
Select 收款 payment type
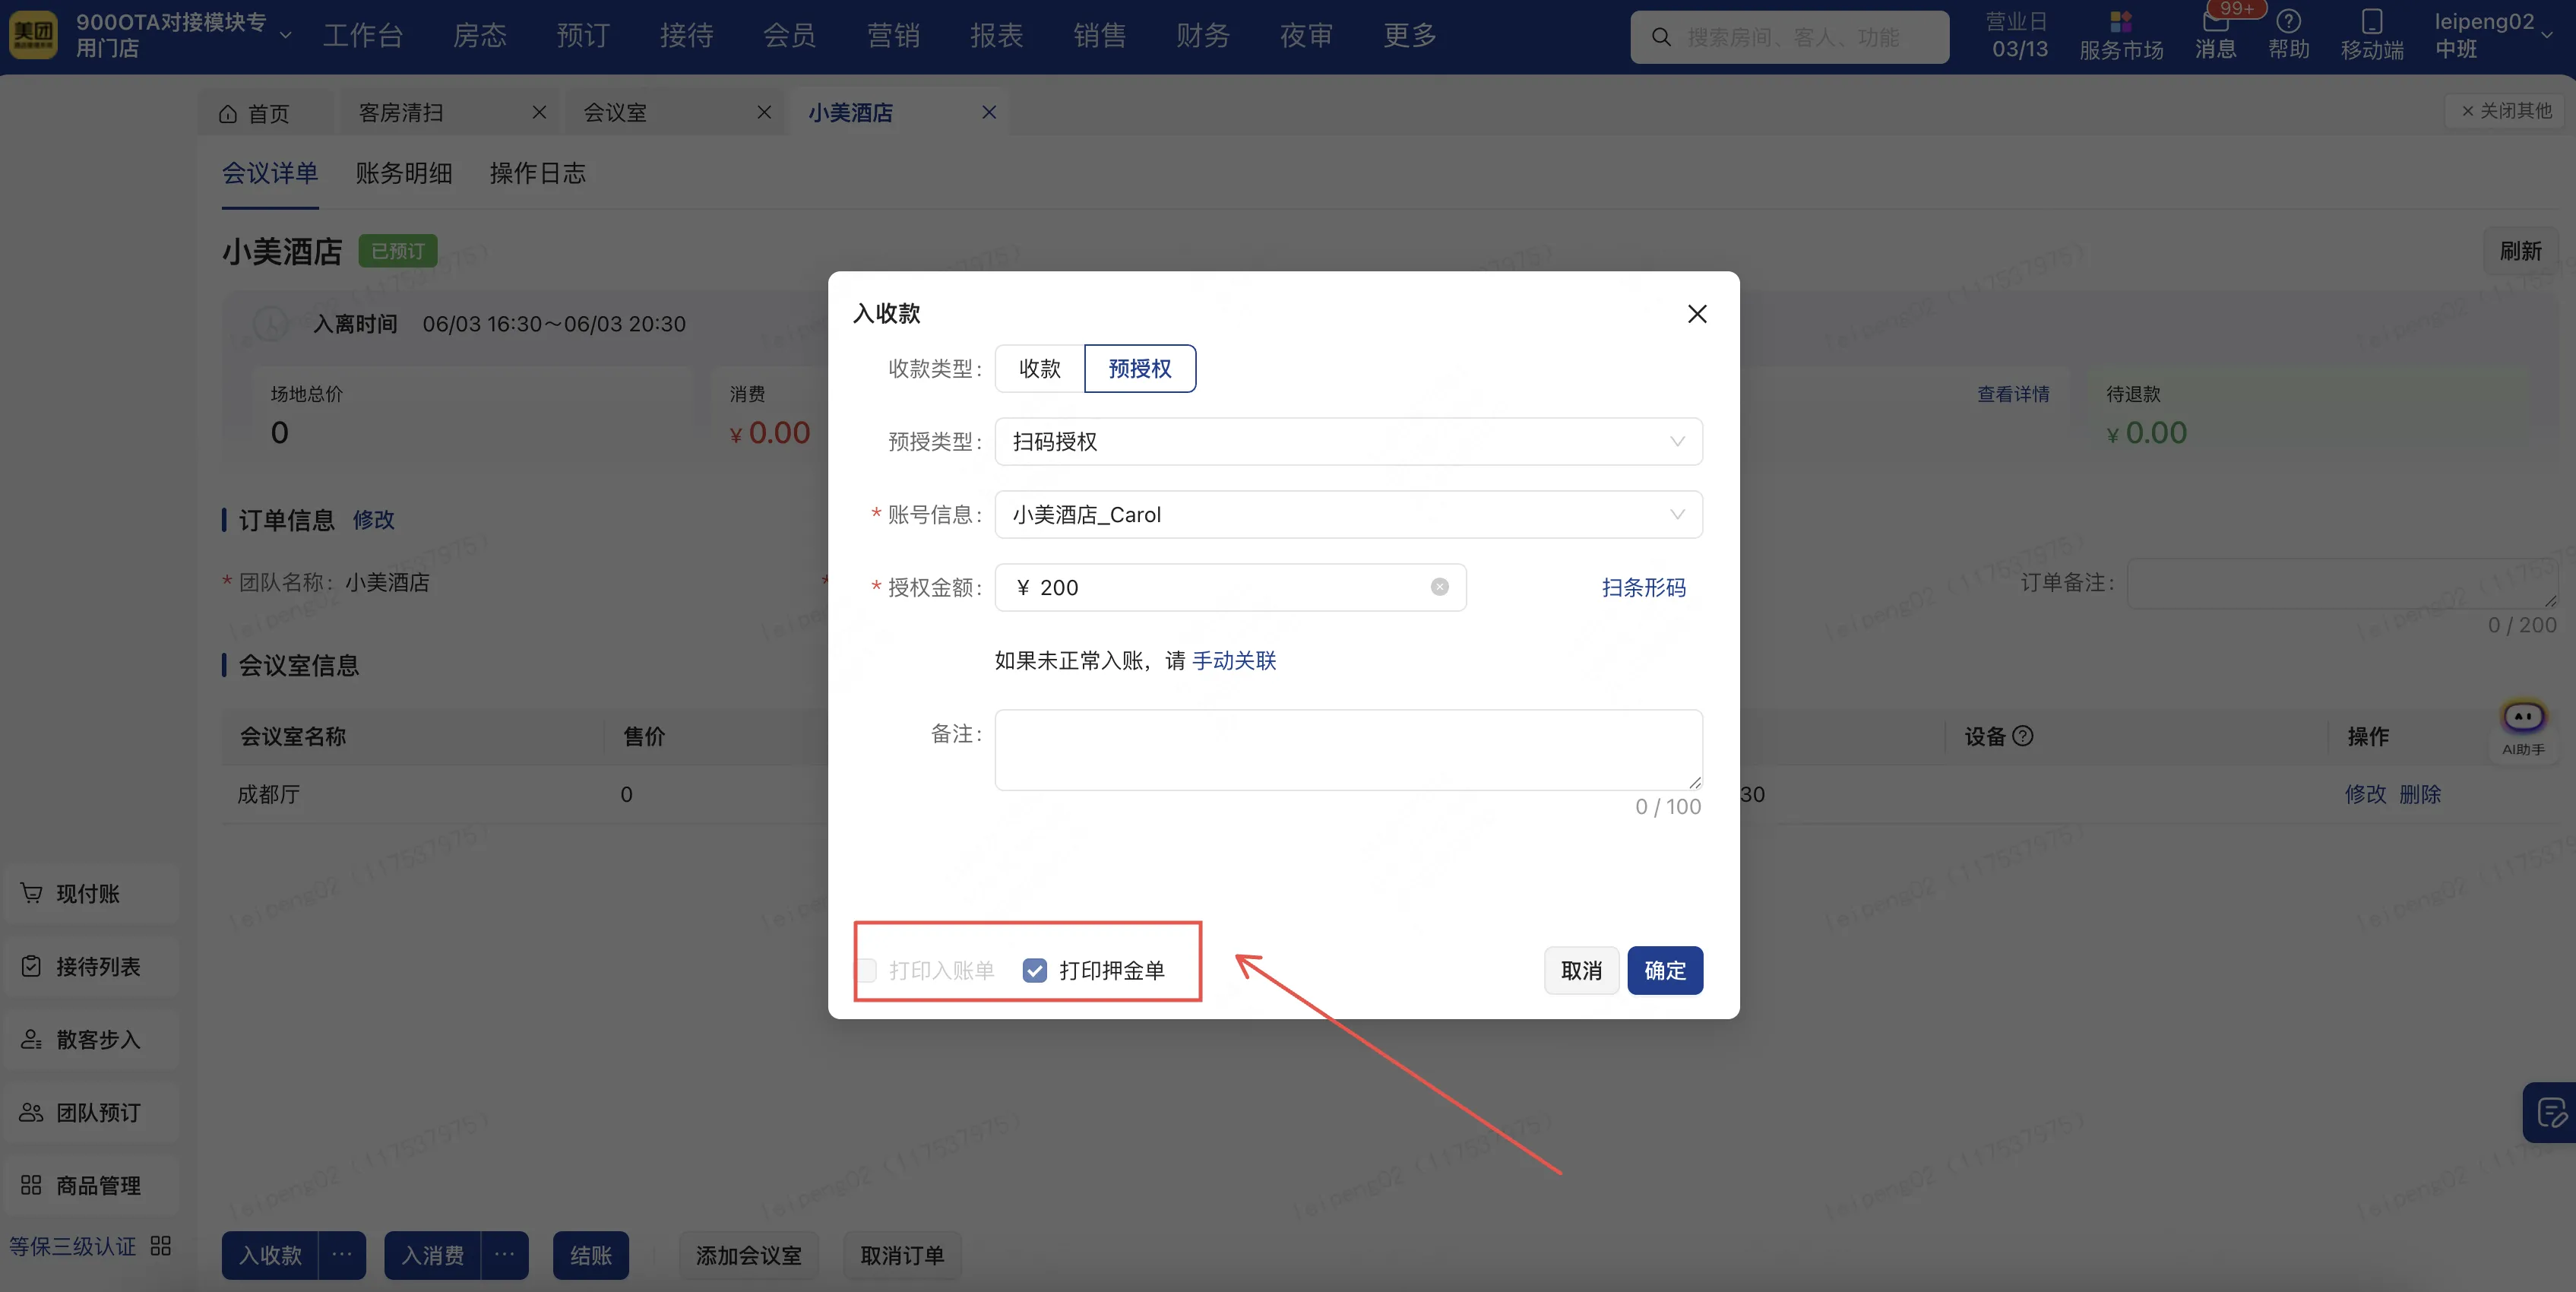click(1040, 368)
